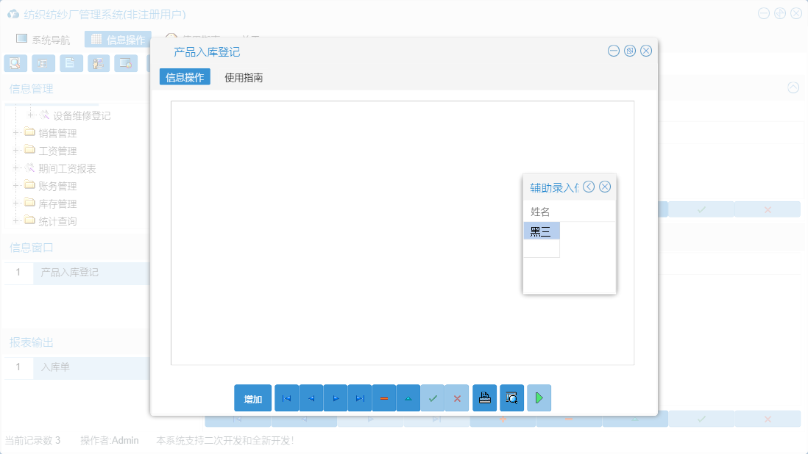The height and width of the screenshot is (454, 808).
Task: Click faded red X in main window upper right
Action: coord(768,209)
